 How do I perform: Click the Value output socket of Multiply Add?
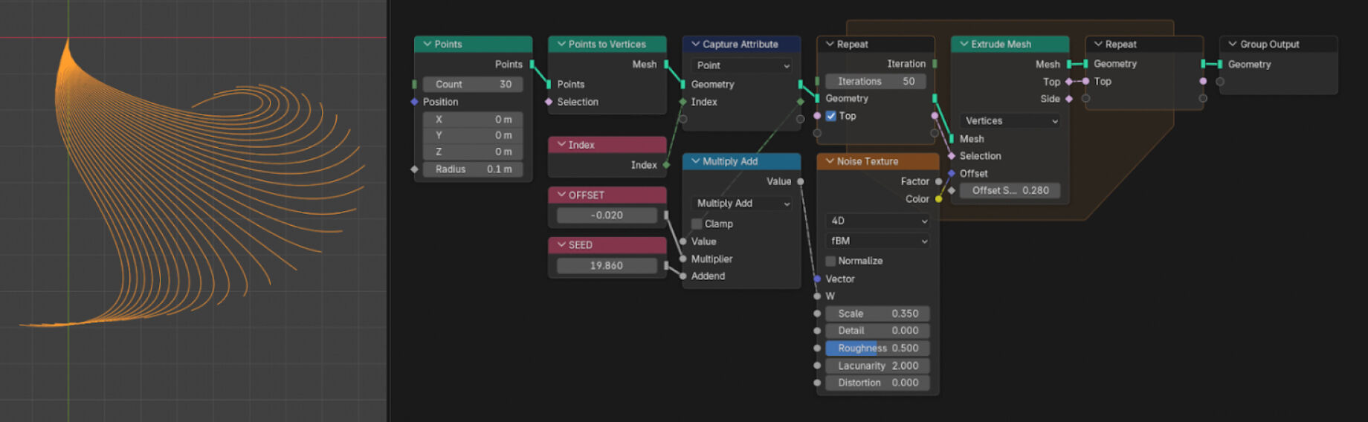click(x=800, y=181)
